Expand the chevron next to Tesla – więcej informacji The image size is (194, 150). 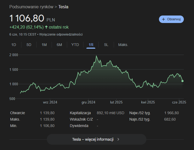point(118,139)
